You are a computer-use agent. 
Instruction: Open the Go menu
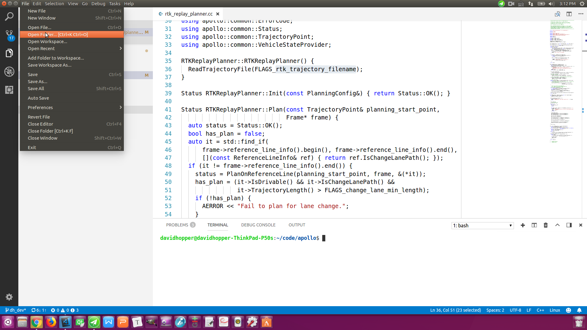(85, 4)
